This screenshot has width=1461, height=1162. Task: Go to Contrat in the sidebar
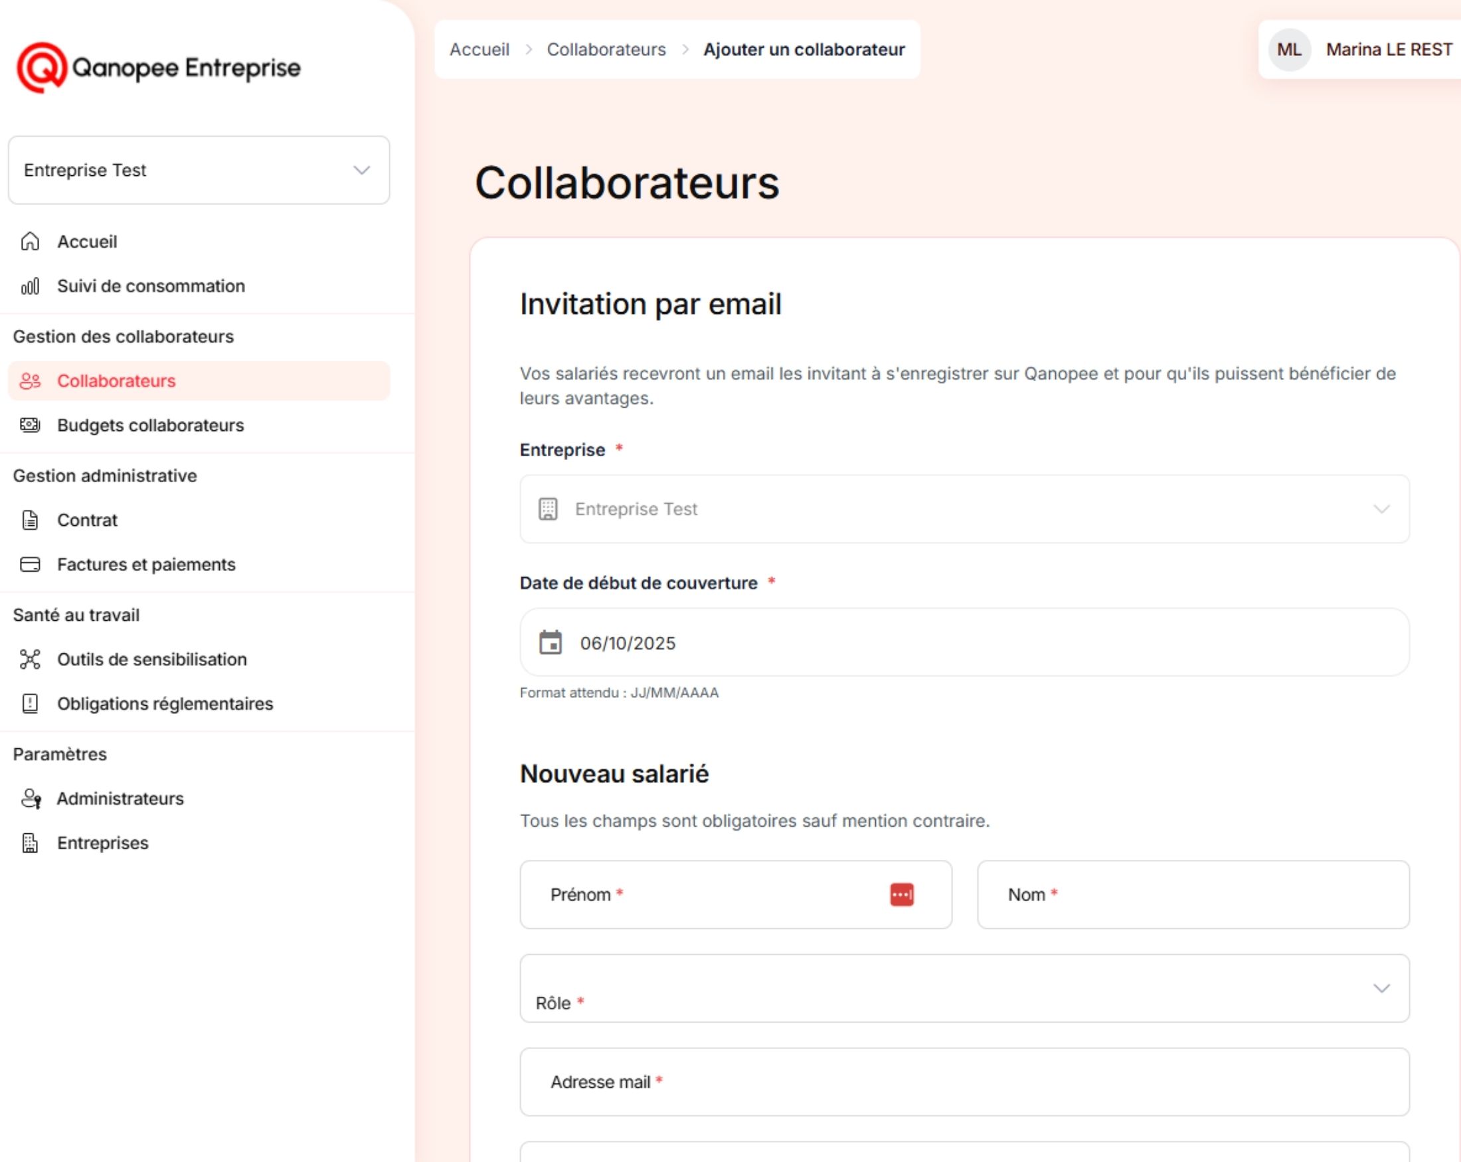tap(87, 520)
